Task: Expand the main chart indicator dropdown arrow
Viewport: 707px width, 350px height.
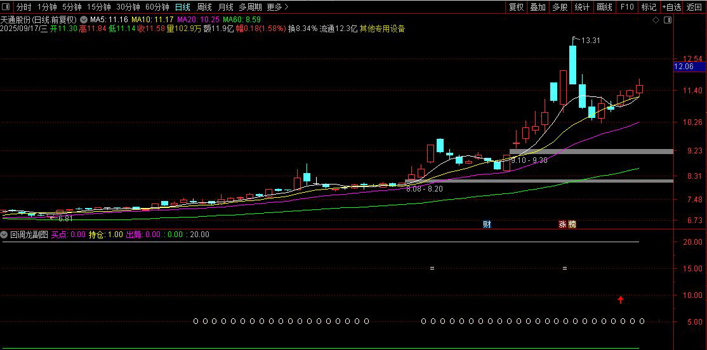Action: tap(84, 20)
